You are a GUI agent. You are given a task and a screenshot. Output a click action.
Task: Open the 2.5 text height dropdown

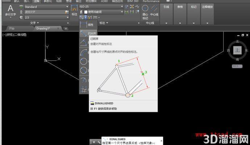pyautogui.click(x=46, y=17)
